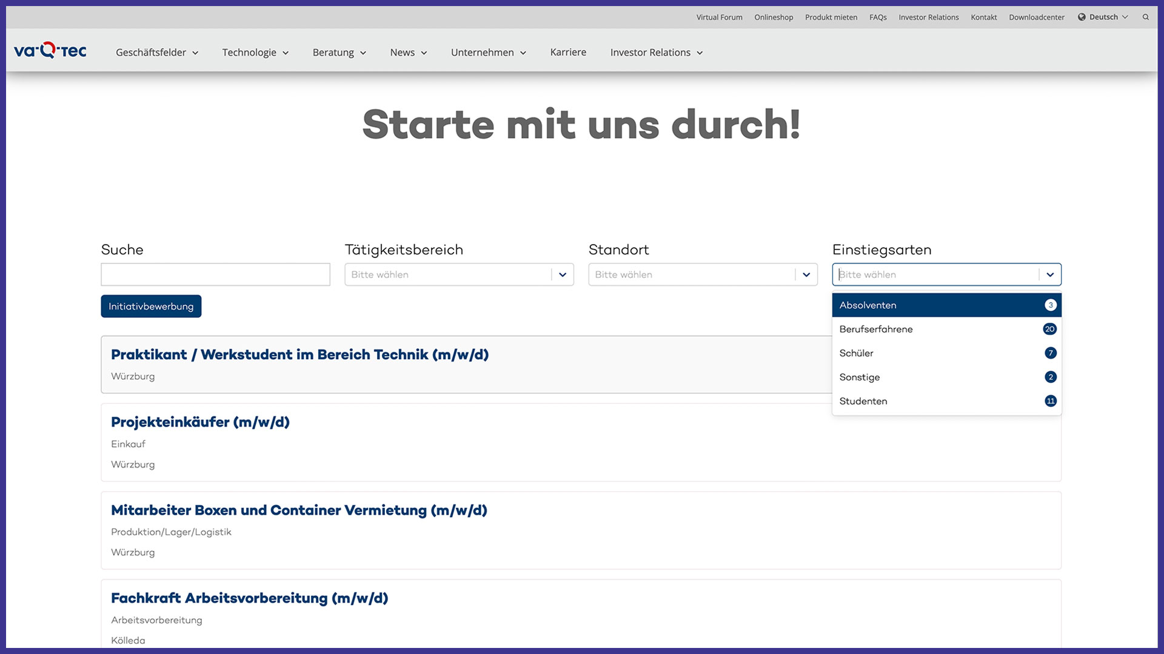Open the Onlineshop top link

tap(773, 17)
